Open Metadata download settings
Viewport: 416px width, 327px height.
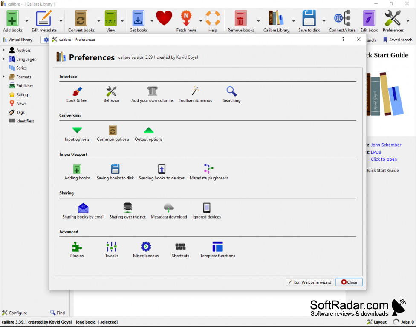(x=169, y=211)
